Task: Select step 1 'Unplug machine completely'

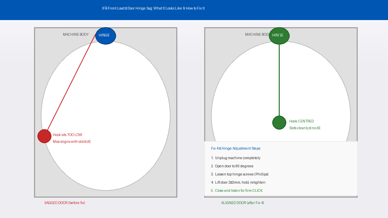Action: (x=236, y=158)
